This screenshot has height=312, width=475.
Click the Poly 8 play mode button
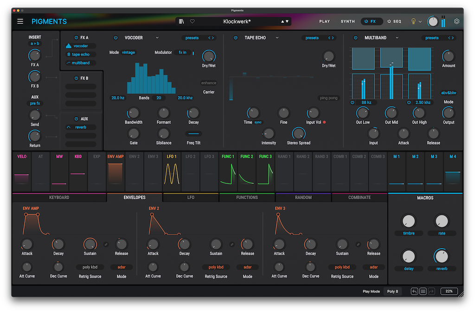(392, 292)
